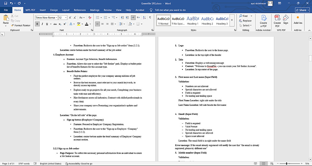
Task: Switch to Web Layout view
Action: [272, 164]
